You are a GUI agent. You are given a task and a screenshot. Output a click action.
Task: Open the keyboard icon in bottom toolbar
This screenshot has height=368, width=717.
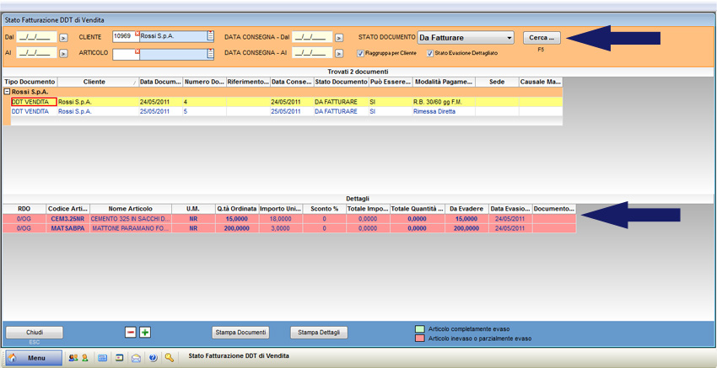coord(102,358)
